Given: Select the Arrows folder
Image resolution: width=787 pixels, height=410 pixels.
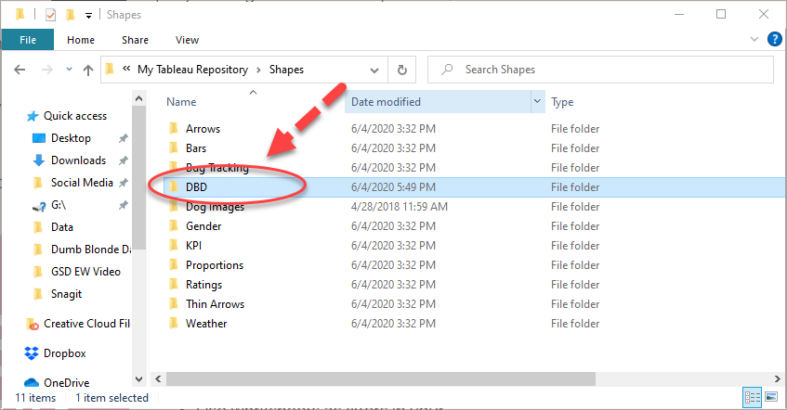Looking at the screenshot, I should pyautogui.click(x=203, y=129).
